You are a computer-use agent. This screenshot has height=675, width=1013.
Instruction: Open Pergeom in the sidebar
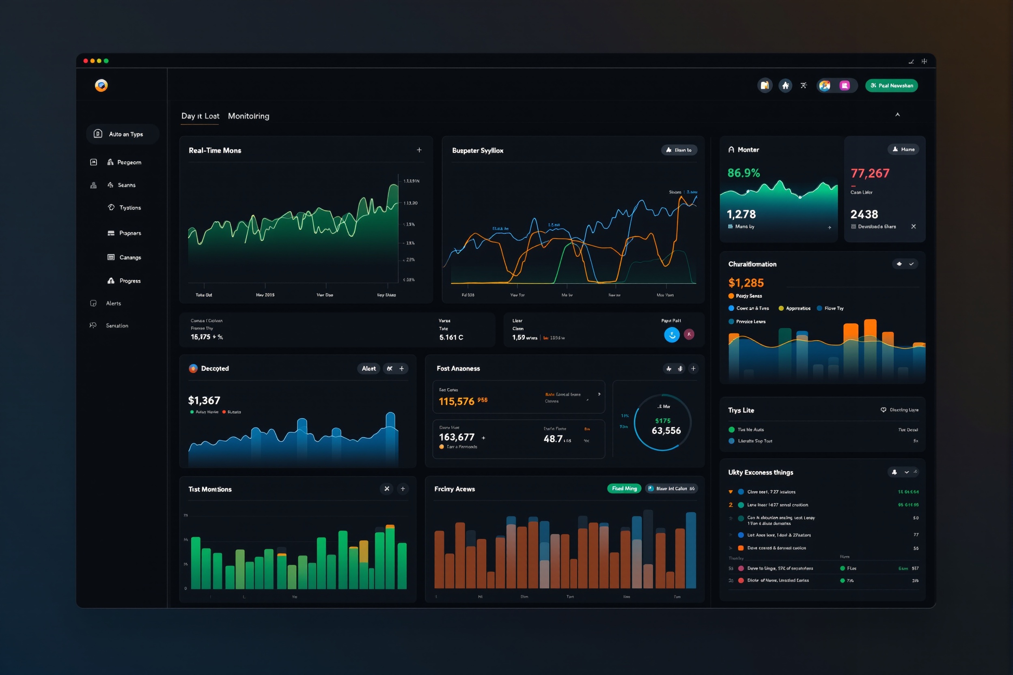point(124,162)
